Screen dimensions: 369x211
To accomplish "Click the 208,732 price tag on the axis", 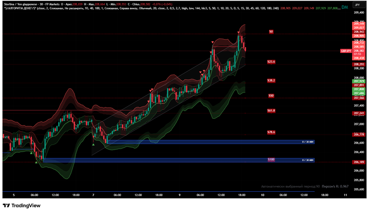I will [359, 43].
